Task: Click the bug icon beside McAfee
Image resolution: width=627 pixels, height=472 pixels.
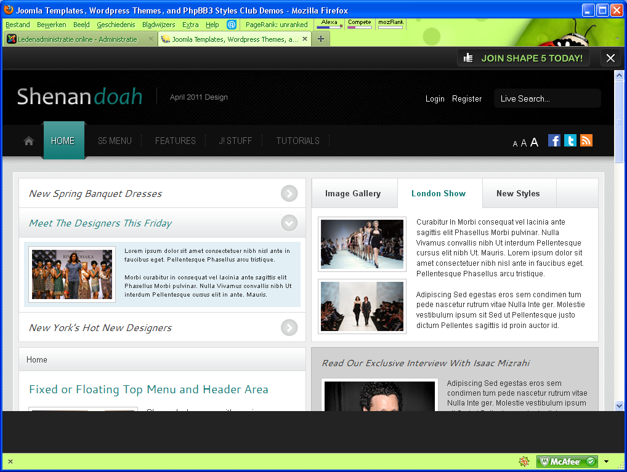Action: coord(524,462)
